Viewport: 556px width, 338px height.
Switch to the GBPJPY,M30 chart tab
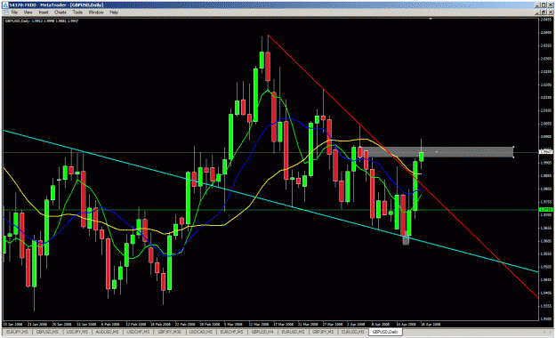pyautogui.click(x=170, y=332)
